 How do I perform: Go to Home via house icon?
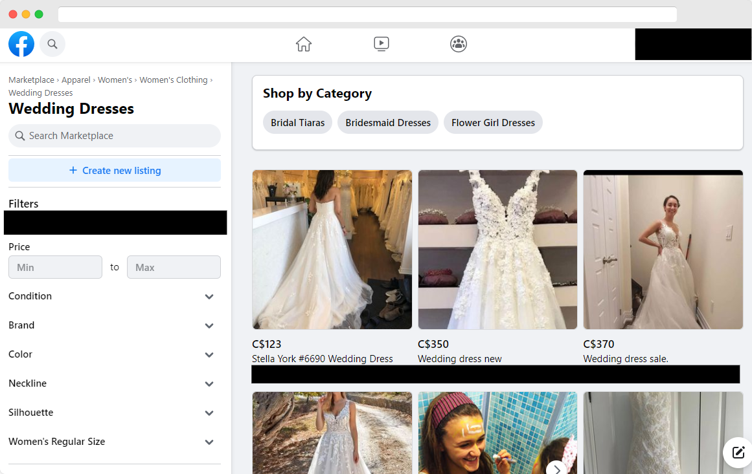pyautogui.click(x=304, y=44)
